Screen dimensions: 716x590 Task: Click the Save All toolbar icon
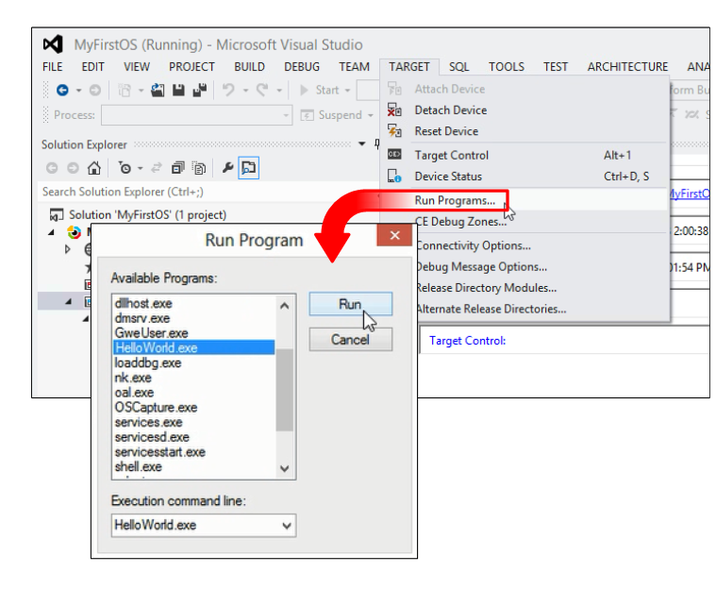200,90
